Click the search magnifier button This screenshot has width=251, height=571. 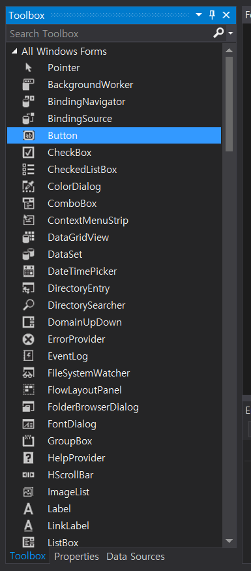(218, 33)
